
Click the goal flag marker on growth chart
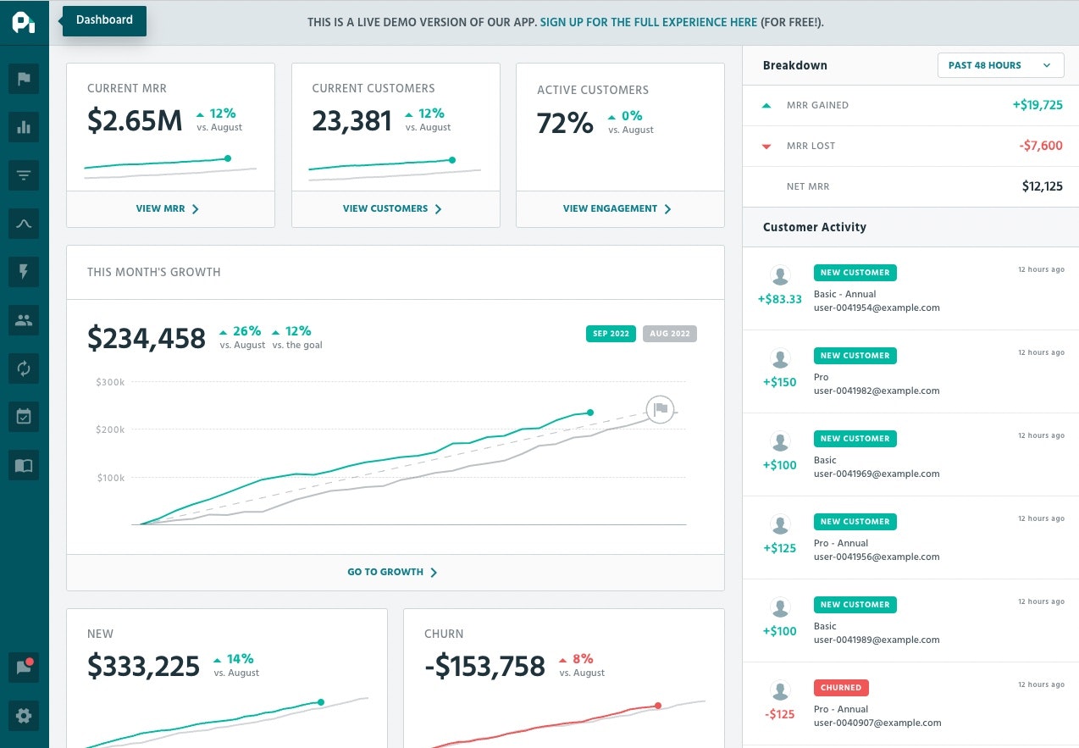click(661, 409)
